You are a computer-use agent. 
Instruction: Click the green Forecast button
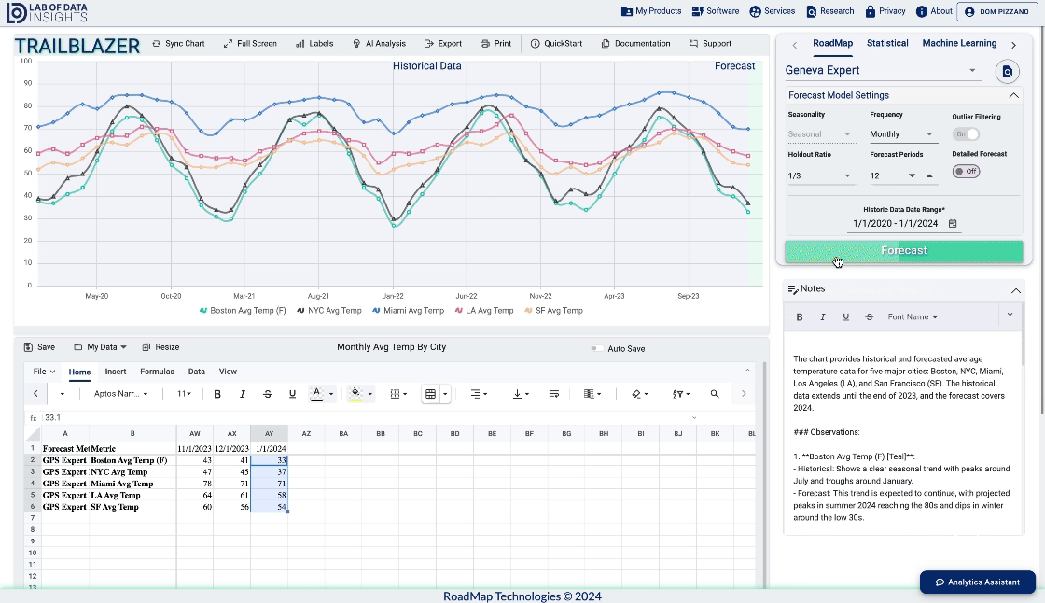pos(903,251)
